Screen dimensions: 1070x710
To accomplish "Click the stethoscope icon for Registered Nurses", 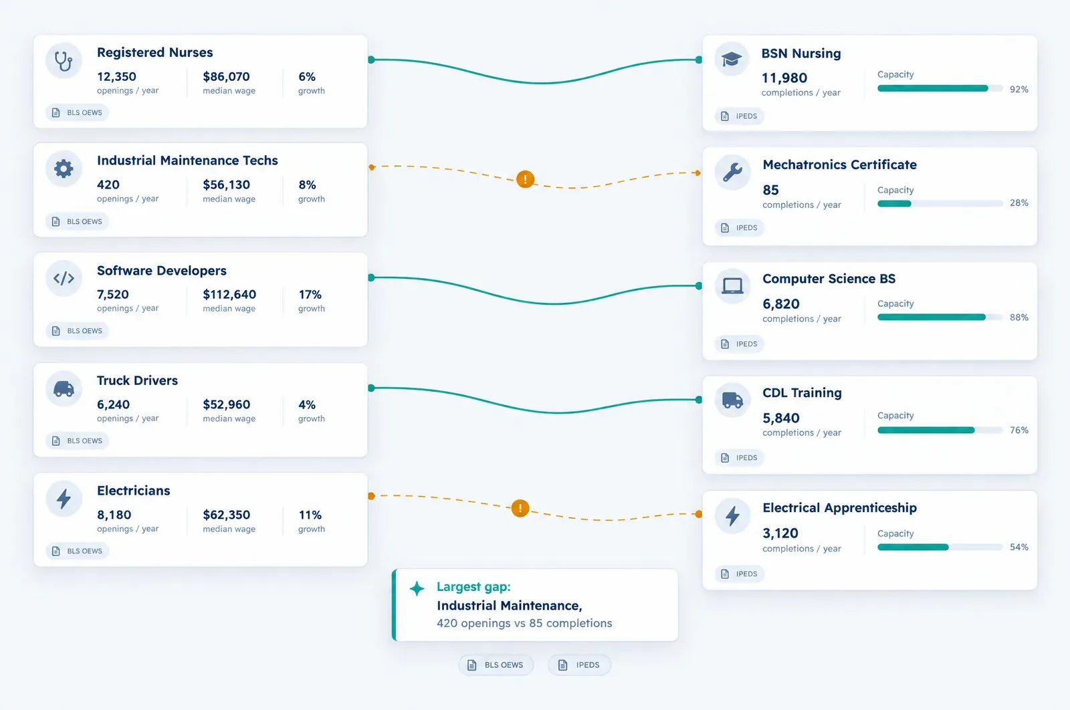I will coord(64,61).
